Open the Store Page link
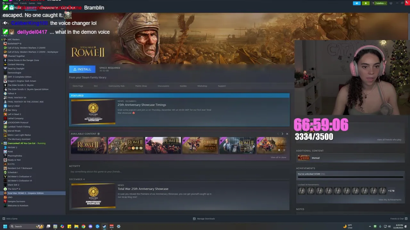 coord(78,86)
